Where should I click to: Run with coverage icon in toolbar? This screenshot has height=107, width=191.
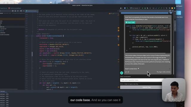click(147, 8)
